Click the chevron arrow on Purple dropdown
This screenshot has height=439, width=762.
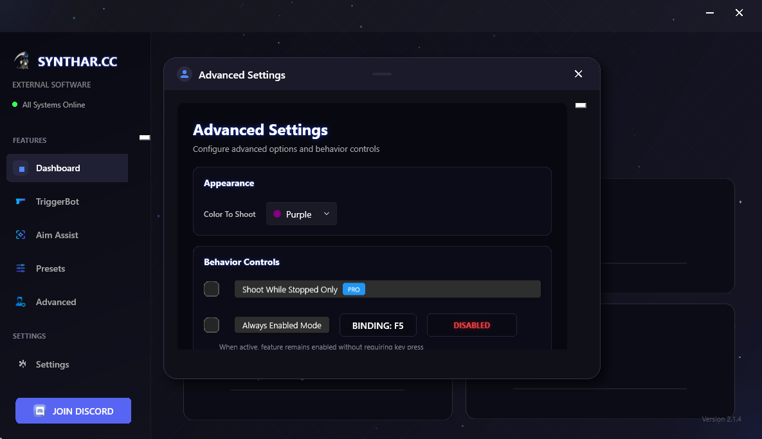click(327, 214)
